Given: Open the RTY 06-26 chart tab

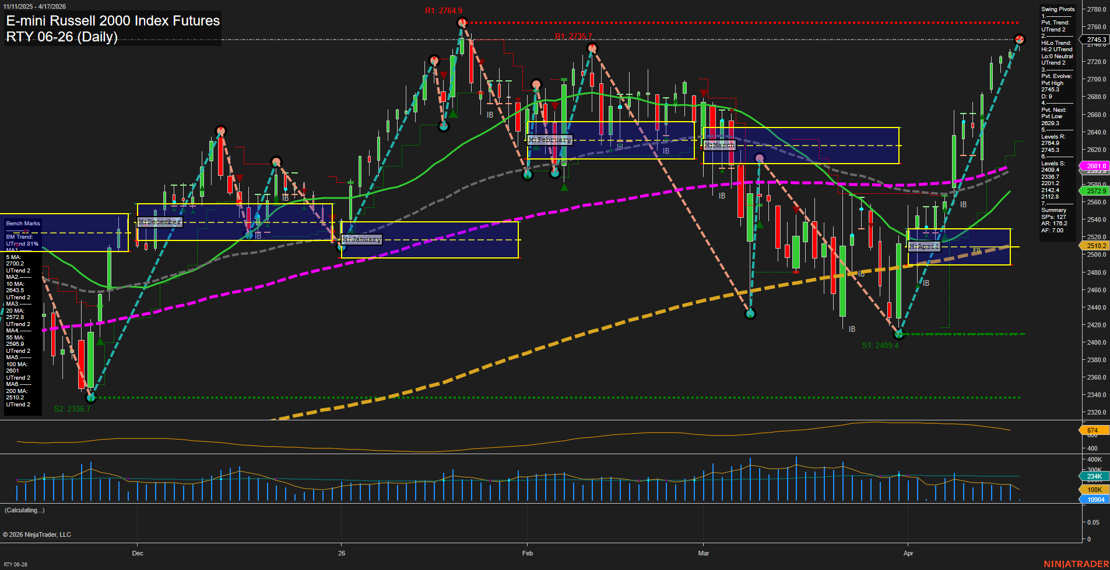Looking at the screenshot, I should tap(15, 564).
